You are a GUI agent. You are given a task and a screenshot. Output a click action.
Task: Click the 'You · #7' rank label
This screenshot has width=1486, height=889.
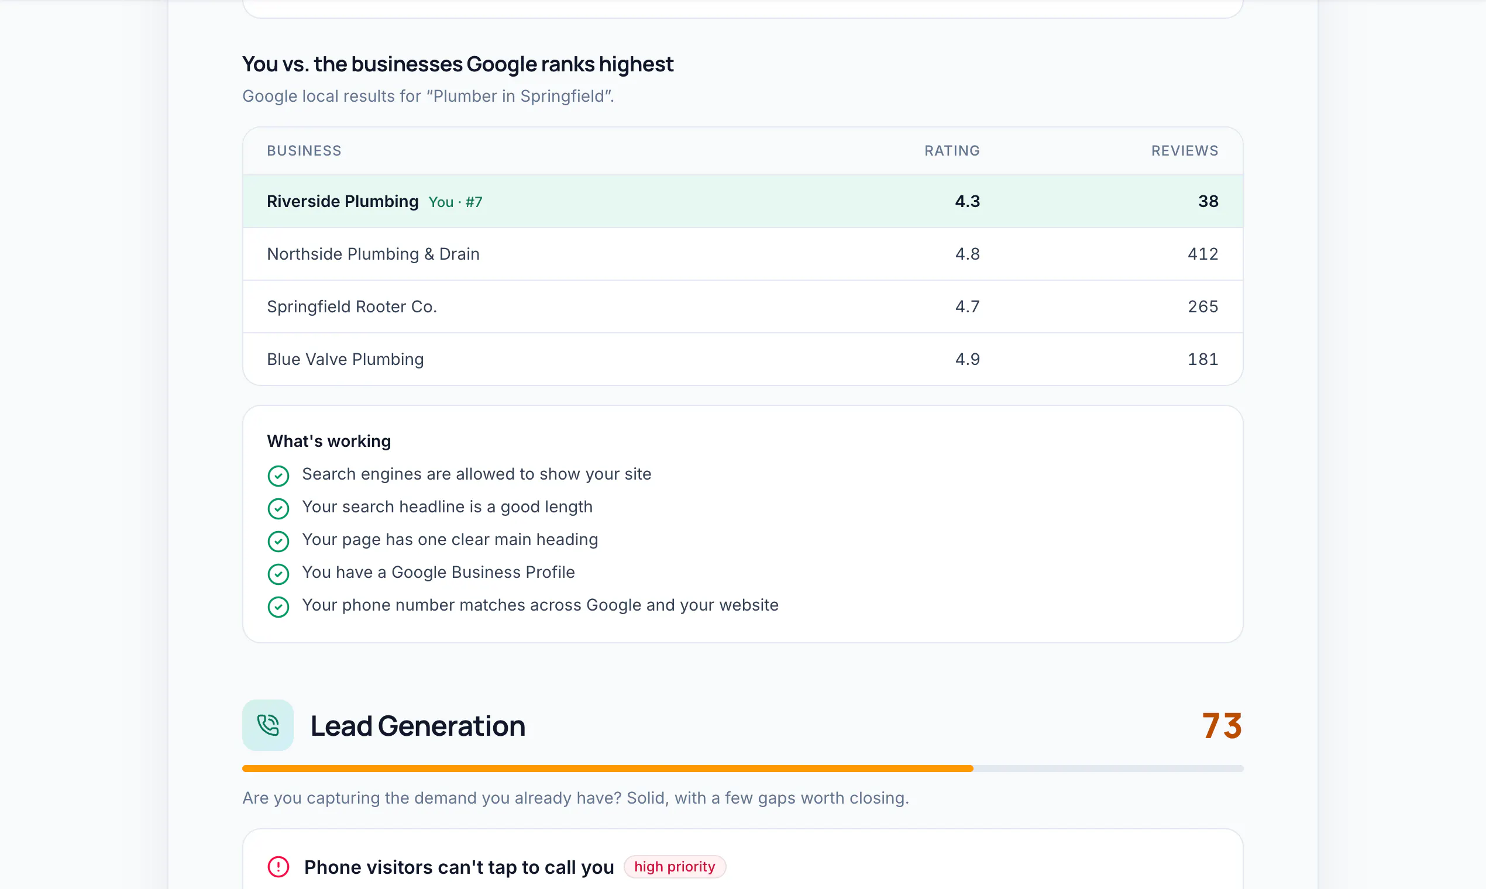[455, 202]
